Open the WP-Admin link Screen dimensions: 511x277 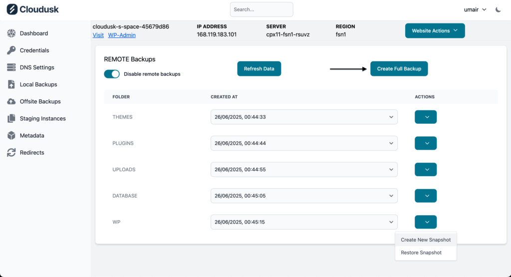tap(122, 35)
